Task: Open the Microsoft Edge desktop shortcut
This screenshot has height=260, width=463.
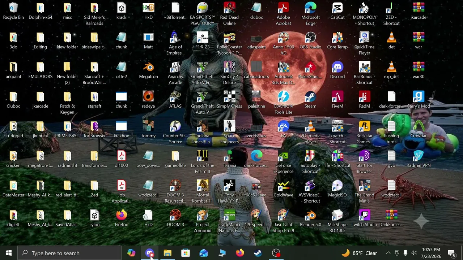Action: coord(310,14)
